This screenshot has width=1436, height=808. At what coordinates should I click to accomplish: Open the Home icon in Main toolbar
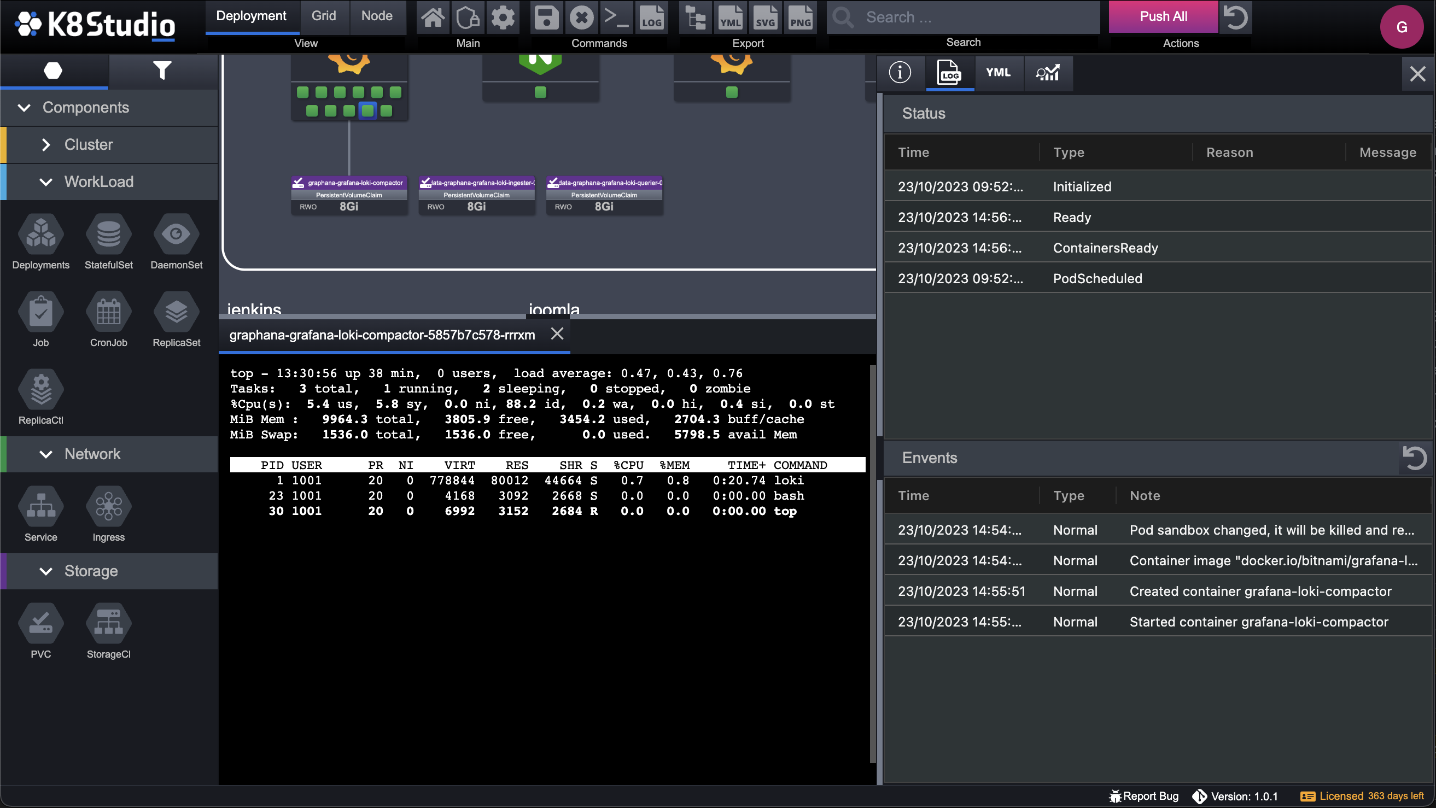click(x=433, y=17)
